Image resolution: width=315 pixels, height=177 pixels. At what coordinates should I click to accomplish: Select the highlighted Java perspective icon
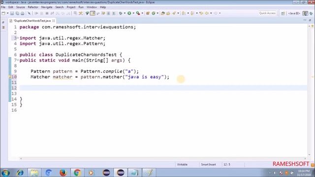(305, 13)
